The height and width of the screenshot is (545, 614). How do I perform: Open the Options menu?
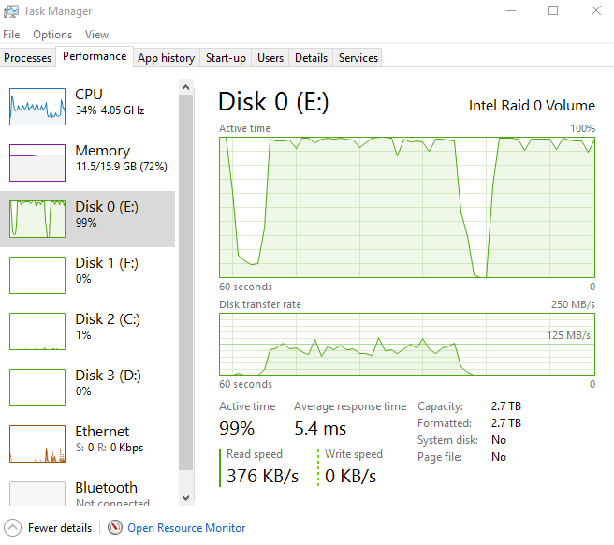pos(52,35)
